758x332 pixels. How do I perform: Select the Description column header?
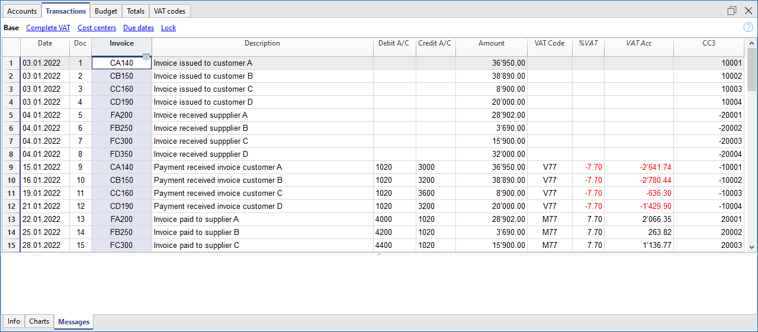(x=262, y=44)
